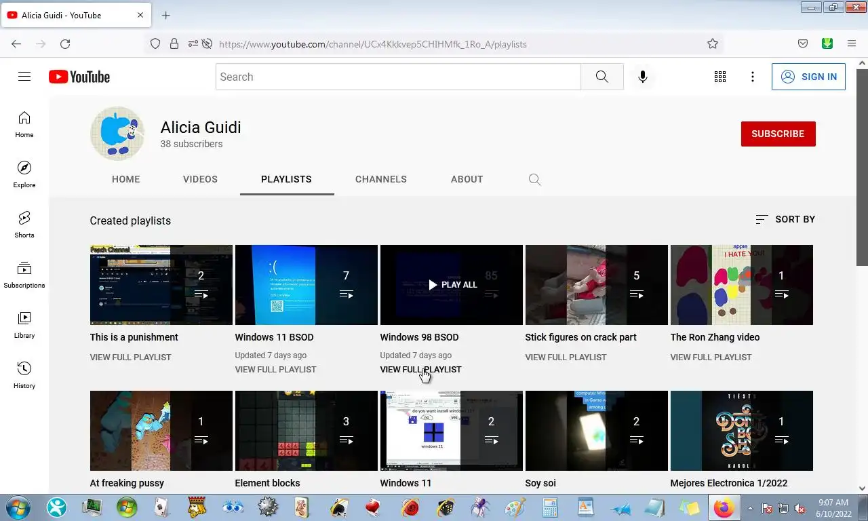Click the volume icon in system tray

[800, 508]
